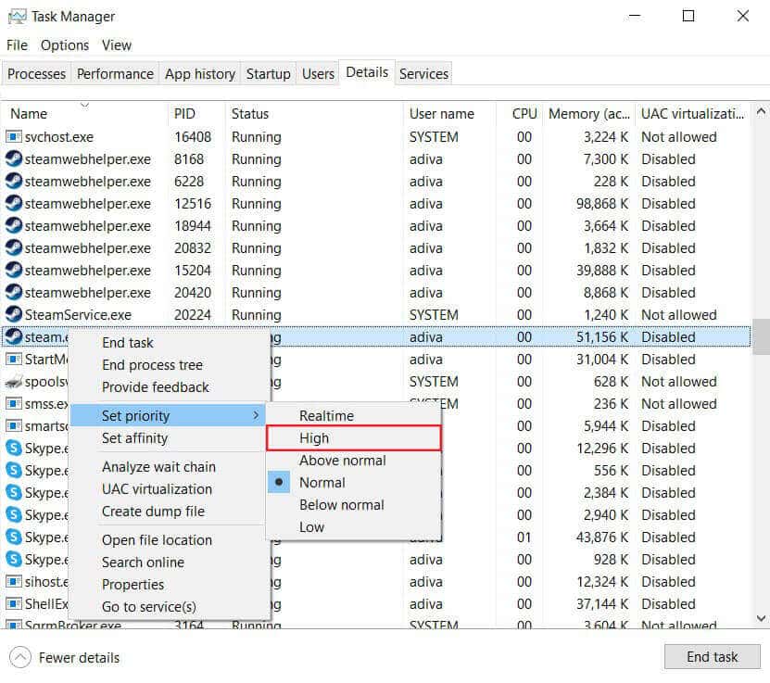Click the Steam icon of the highlighted steam.exe row
Viewport: 770px width, 683px height.
tap(14, 336)
